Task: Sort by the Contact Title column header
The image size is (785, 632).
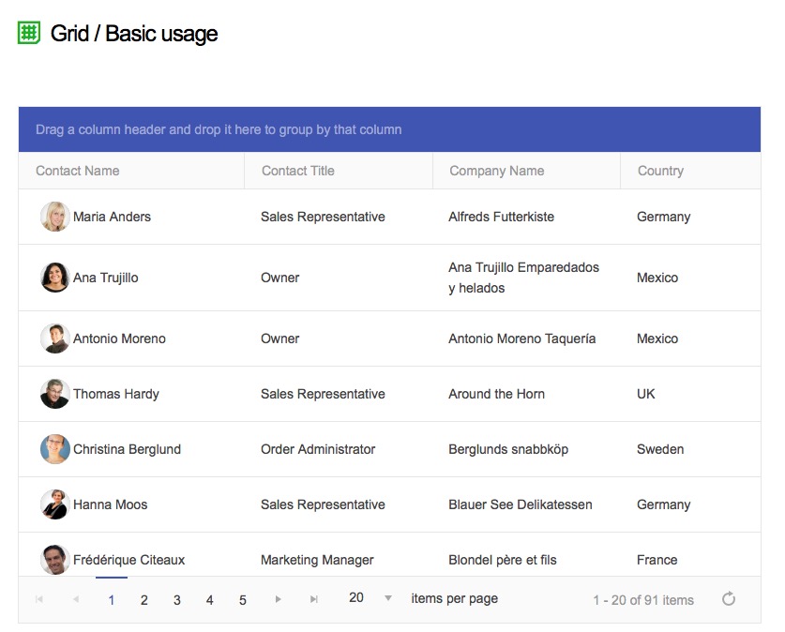Action: pyautogui.click(x=298, y=171)
